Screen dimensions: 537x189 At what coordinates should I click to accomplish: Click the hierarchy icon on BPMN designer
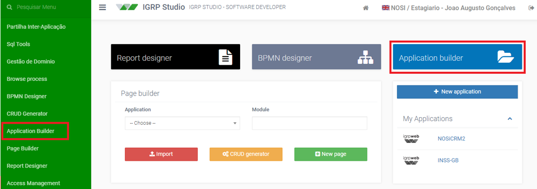point(366,57)
